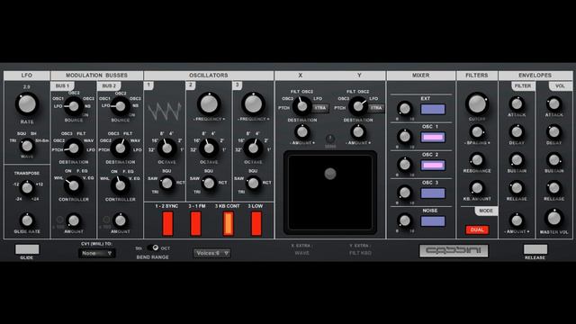Click oscillator 3 waveform shape knob

(x=253, y=183)
